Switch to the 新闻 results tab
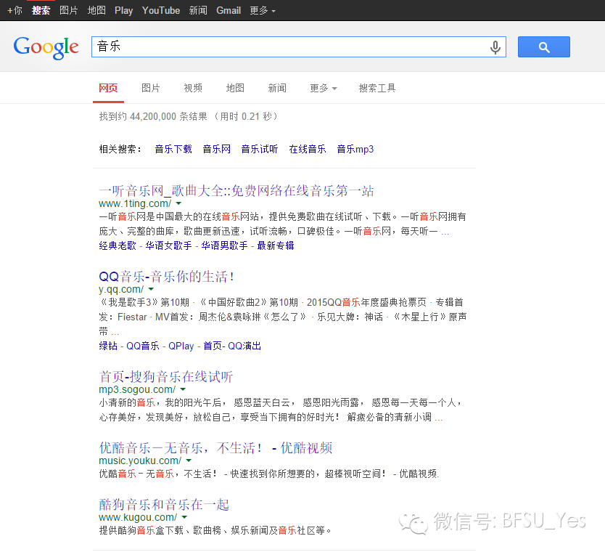The height and width of the screenshot is (552, 605). (x=277, y=88)
